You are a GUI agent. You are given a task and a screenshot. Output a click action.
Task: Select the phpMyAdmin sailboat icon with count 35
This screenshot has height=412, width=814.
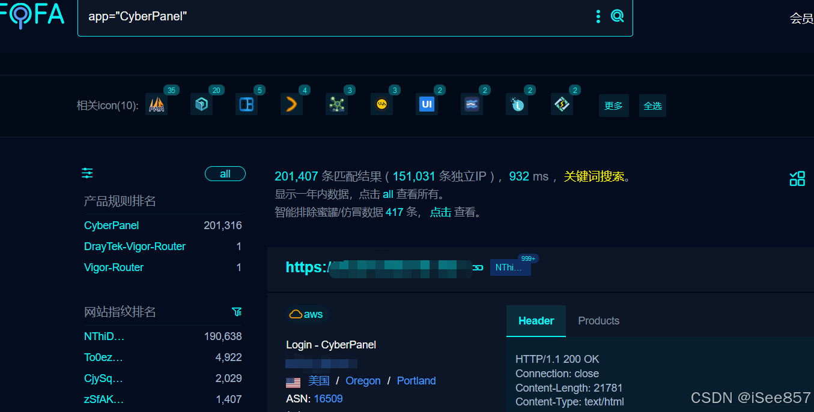click(156, 104)
